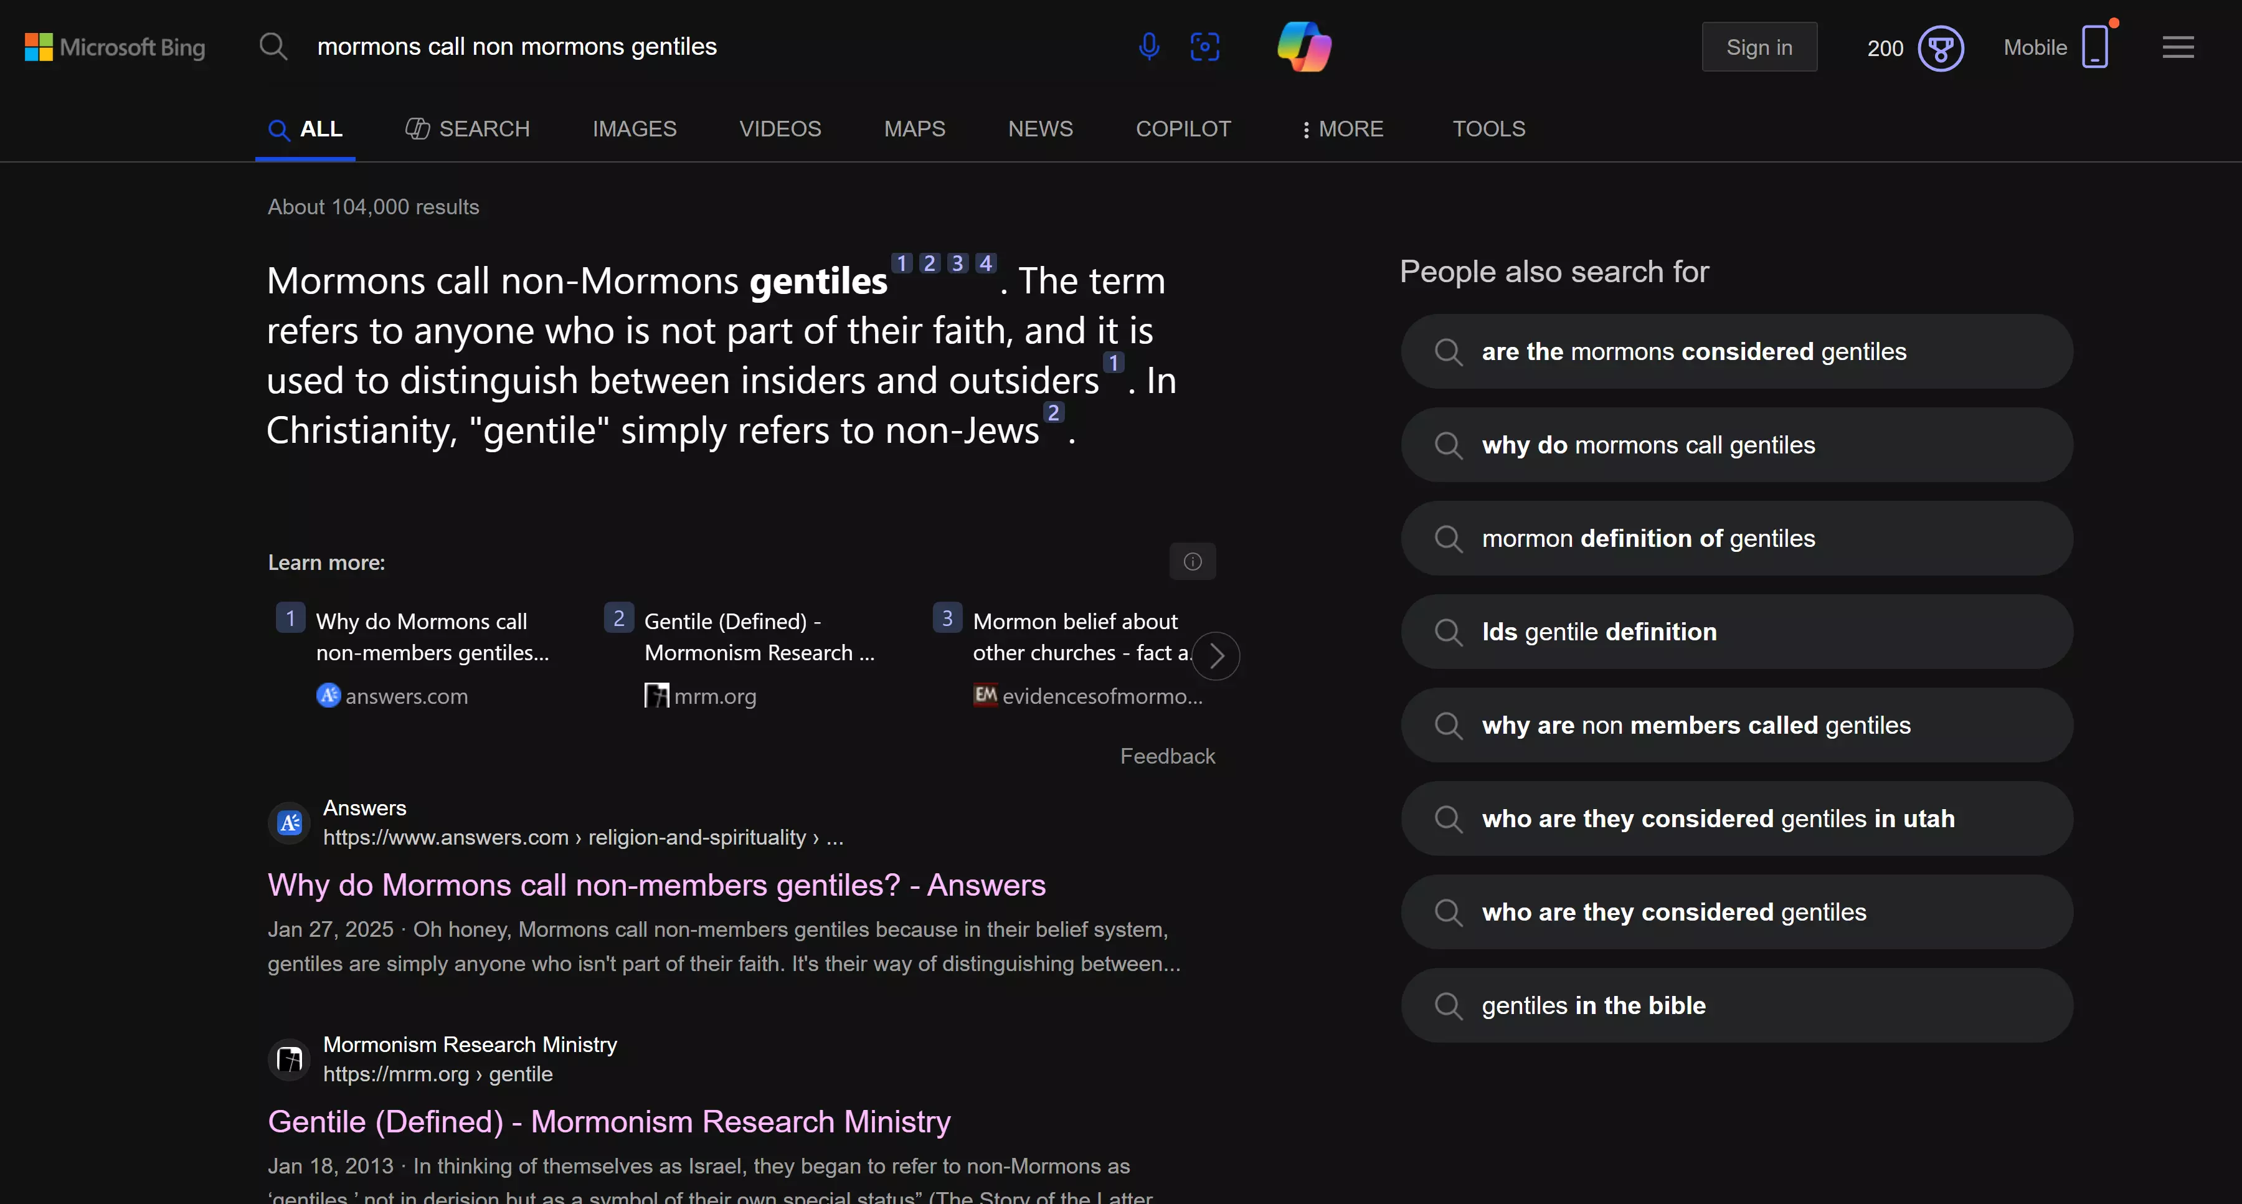Click the search magnifier icon beside query
Viewport: 2242px width, 1204px height.
pyautogui.click(x=273, y=46)
